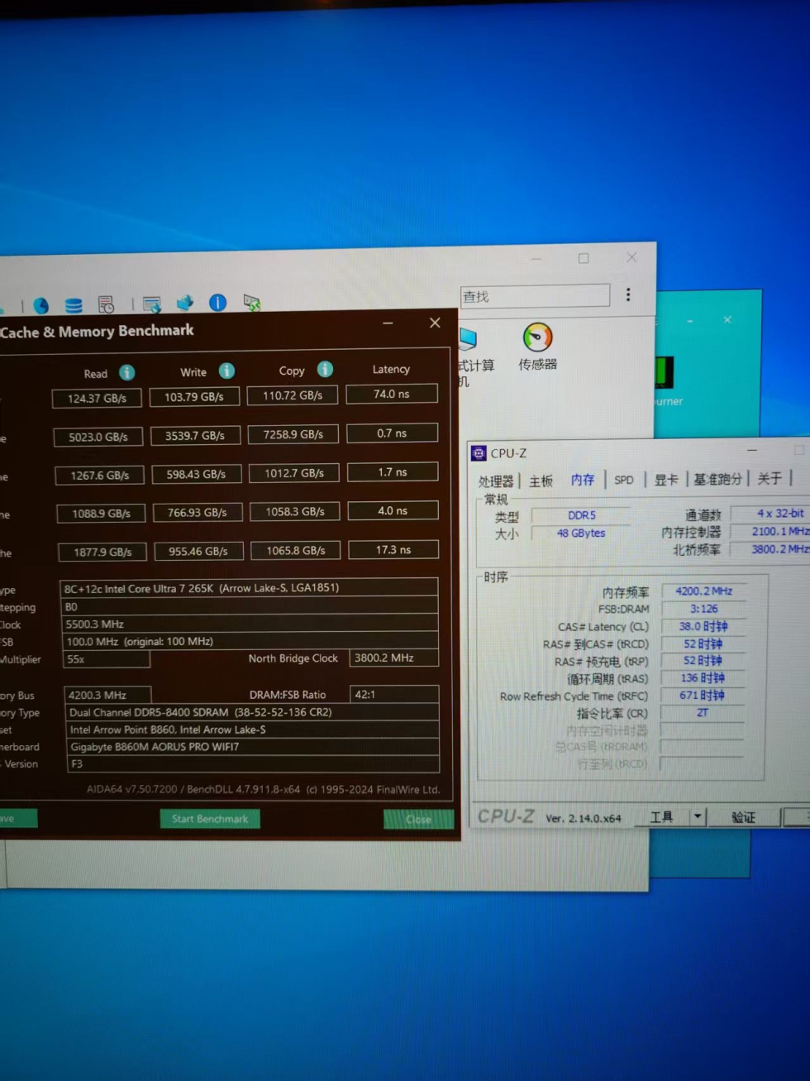This screenshot has height=1081, width=810.
Task: Click the 0.7 ns latency value
Action: coord(393,433)
